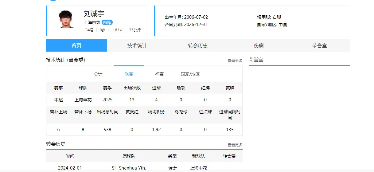Click the player profile photo

pos(66,19)
